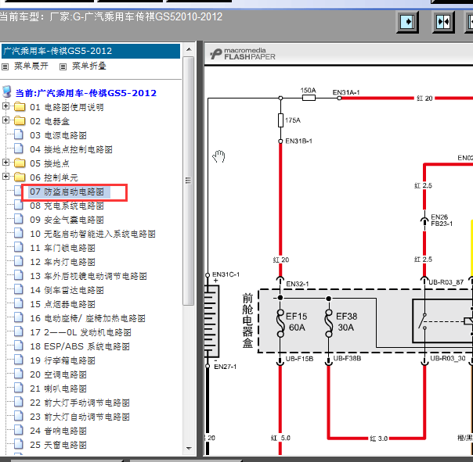Click document icon of 18 ESP/ABS 系统电路图

coord(19,346)
